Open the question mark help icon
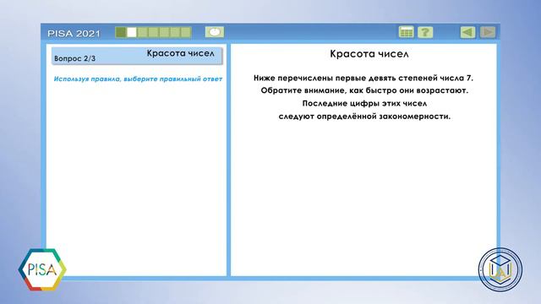 pos(425,32)
